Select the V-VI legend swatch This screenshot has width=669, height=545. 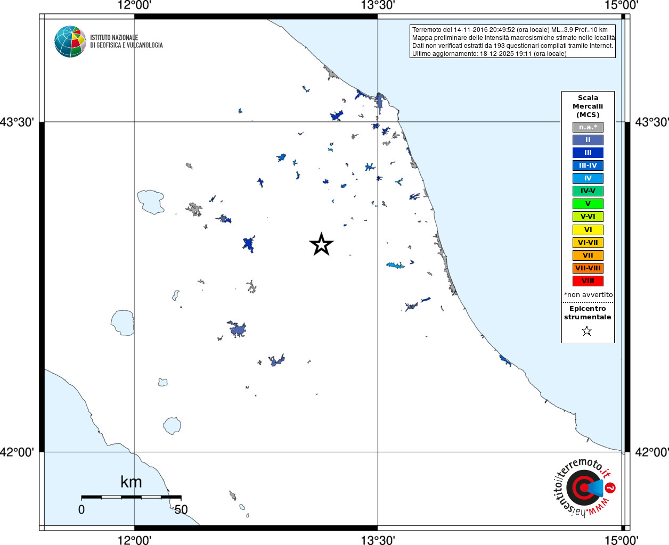click(588, 217)
